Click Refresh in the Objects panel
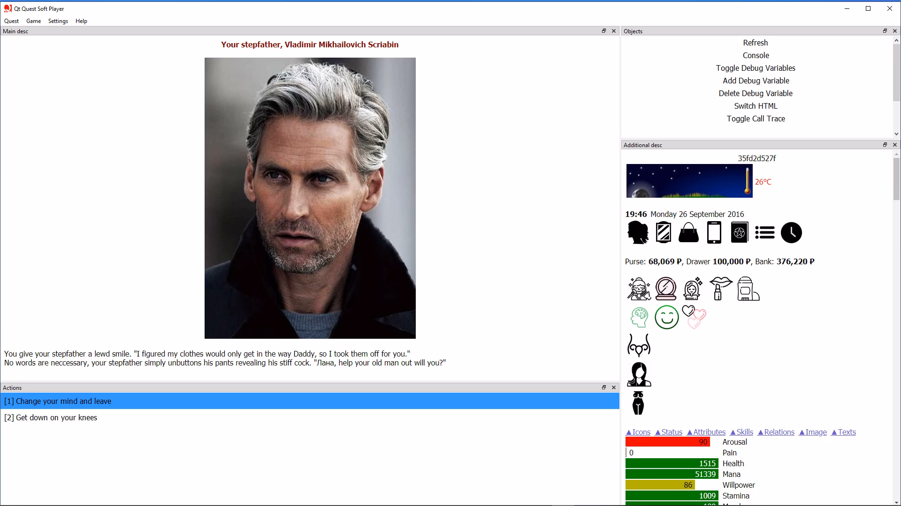This screenshot has width=901, height=506. pos(755,43)
